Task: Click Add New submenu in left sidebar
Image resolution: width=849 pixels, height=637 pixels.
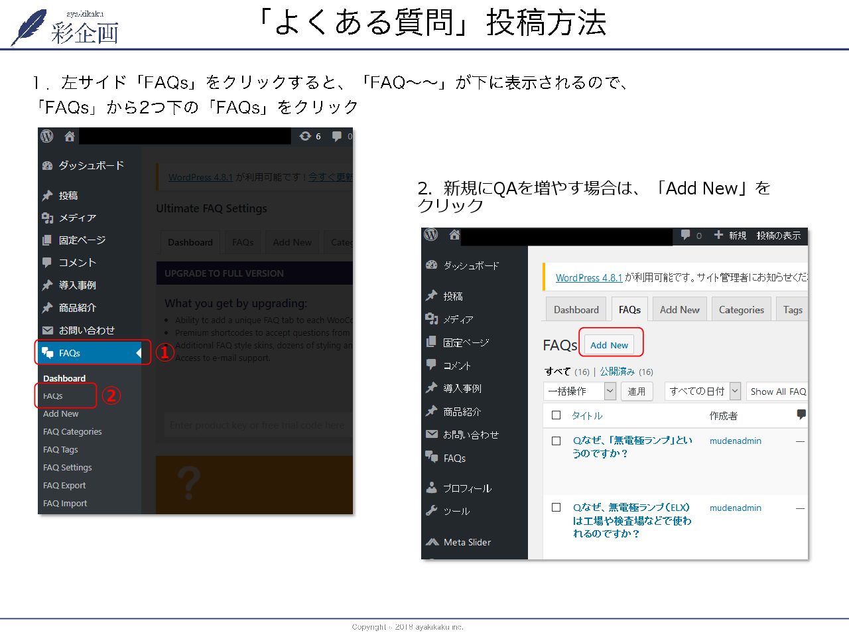Action: [x=61, y=413]
